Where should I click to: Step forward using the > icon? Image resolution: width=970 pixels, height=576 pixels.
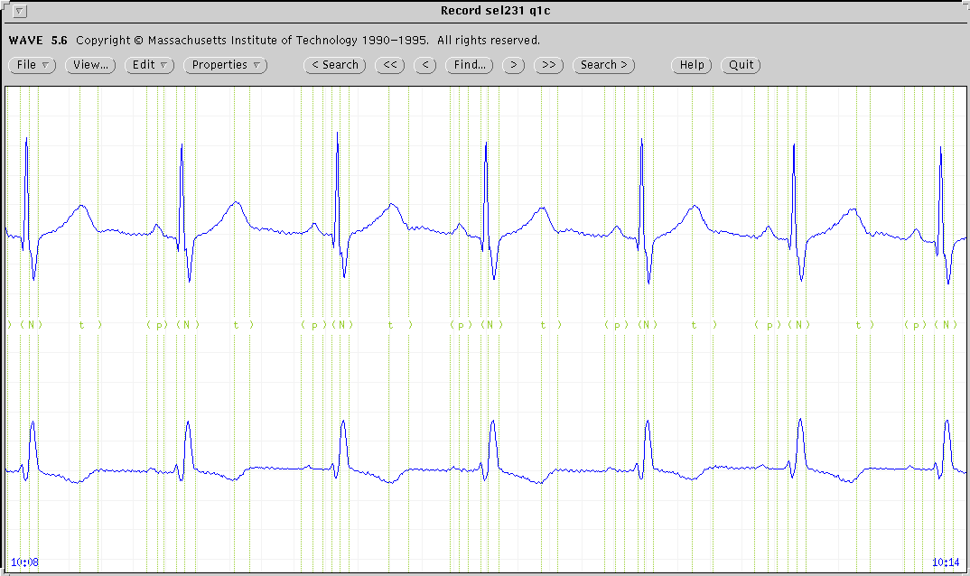513,65
